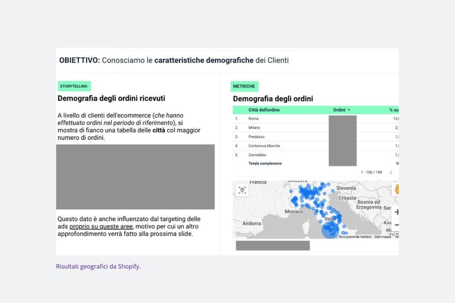This screenshot has width=455, height=303.
Task: Click the Street View pegman icon
Action: (396, 189)
